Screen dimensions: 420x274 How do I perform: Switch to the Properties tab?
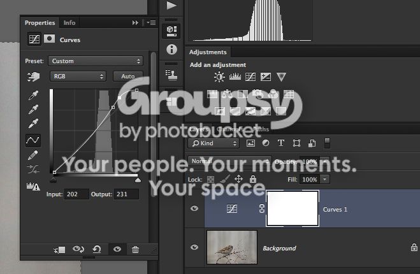(x=40, y=23)
